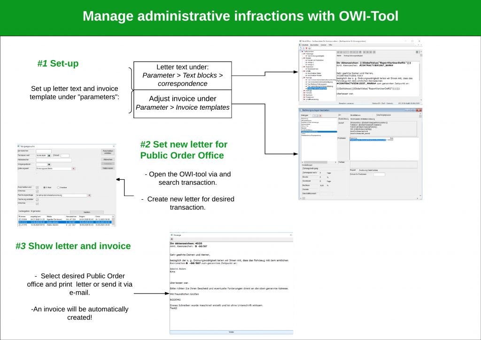Click red arrow icon beside Rechnungsvorlage field
481x340 pixels.
click(x=90, y=195)
